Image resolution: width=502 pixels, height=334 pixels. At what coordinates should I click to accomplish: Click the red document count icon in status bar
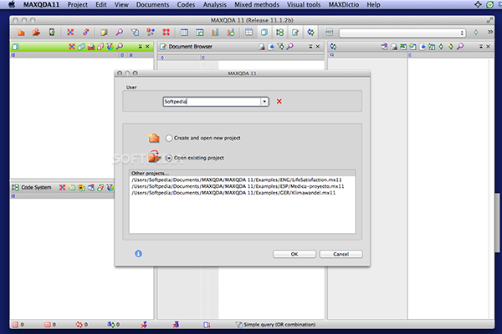click(x=15, y=325)
